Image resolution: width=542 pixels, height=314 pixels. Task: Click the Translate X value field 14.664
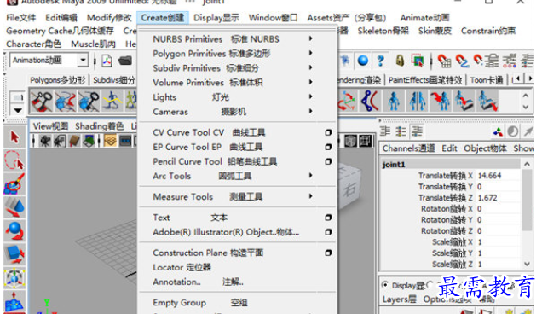(x=498, y=176)
